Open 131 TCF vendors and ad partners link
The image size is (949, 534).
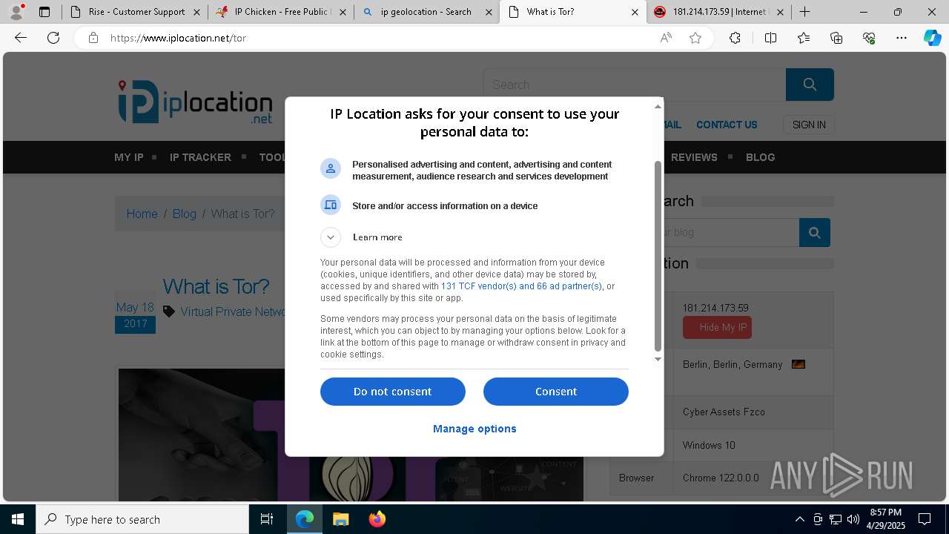[x=521, y=286]
